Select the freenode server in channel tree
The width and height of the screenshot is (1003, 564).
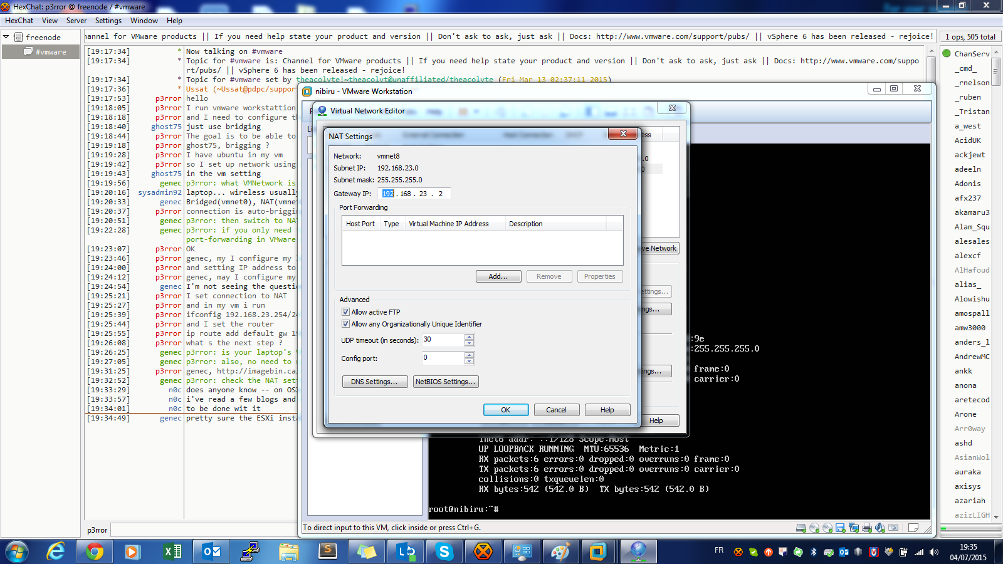click(43, 38)
